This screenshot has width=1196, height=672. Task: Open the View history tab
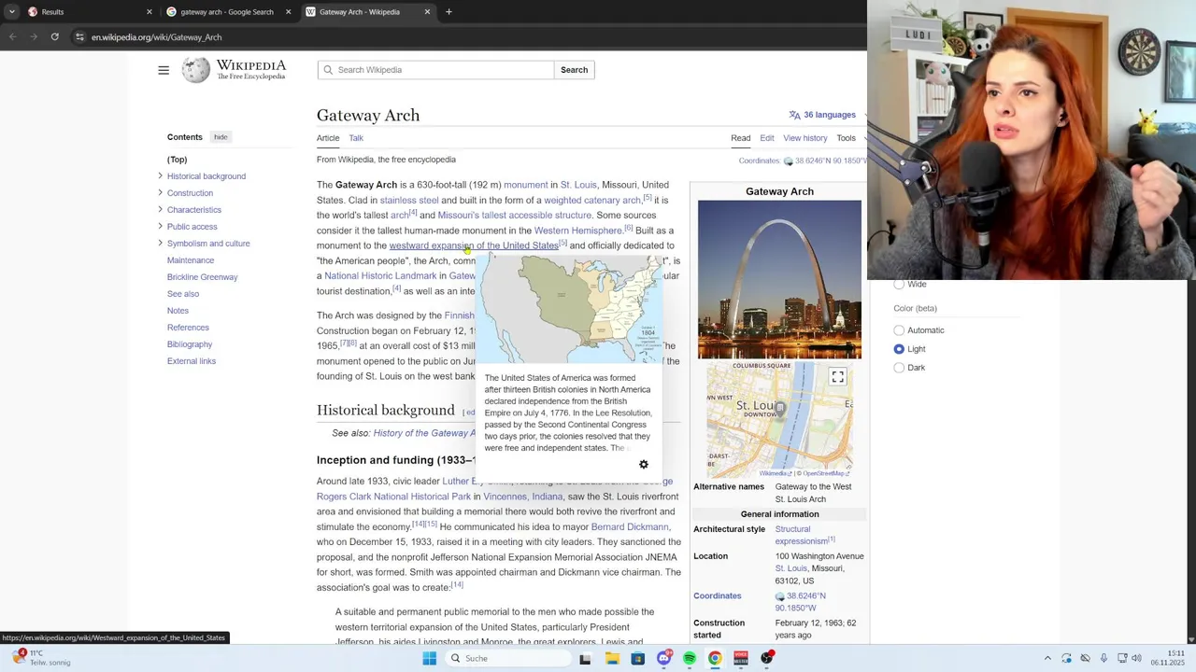pyautogui.click(x=805, y=138)
